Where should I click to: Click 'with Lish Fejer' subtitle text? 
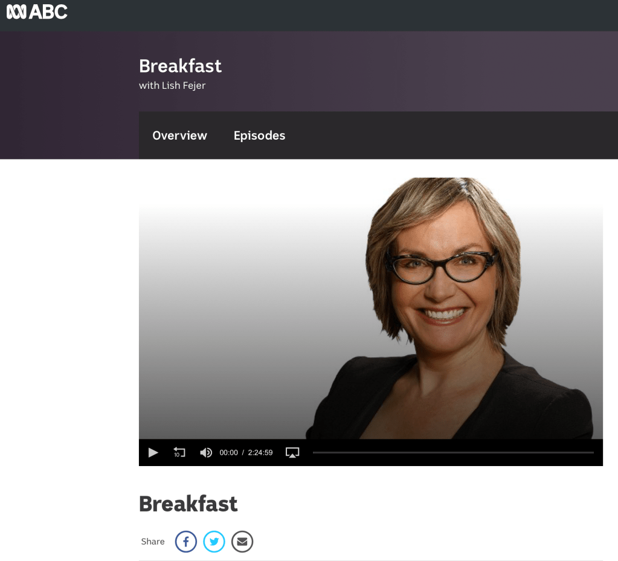point(172,86)
